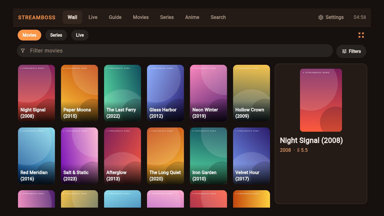Switch to the Wall tab
The width and height of the screenshot is (384, 216).
pos(72,17)
